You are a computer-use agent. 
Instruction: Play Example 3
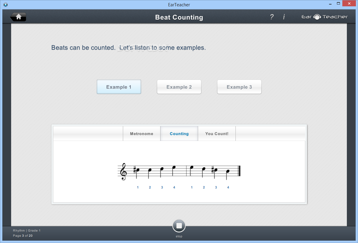point(239,87)
